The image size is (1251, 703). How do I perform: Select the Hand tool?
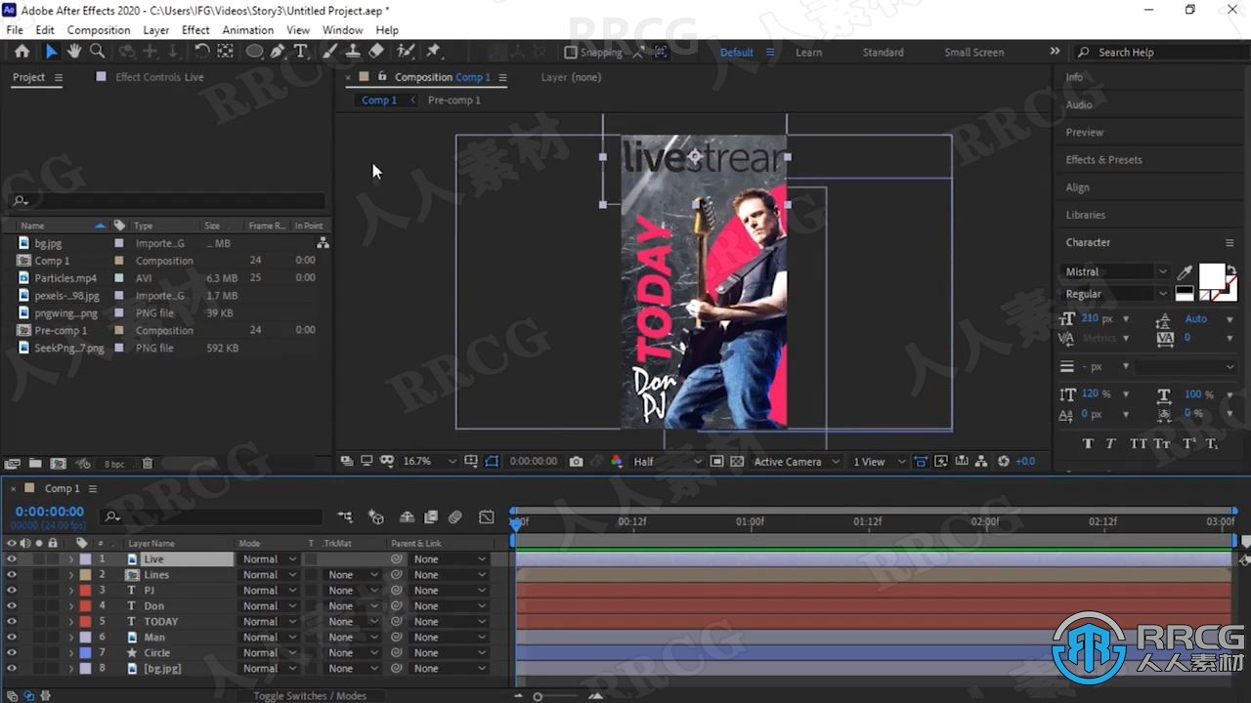point(74,51)
